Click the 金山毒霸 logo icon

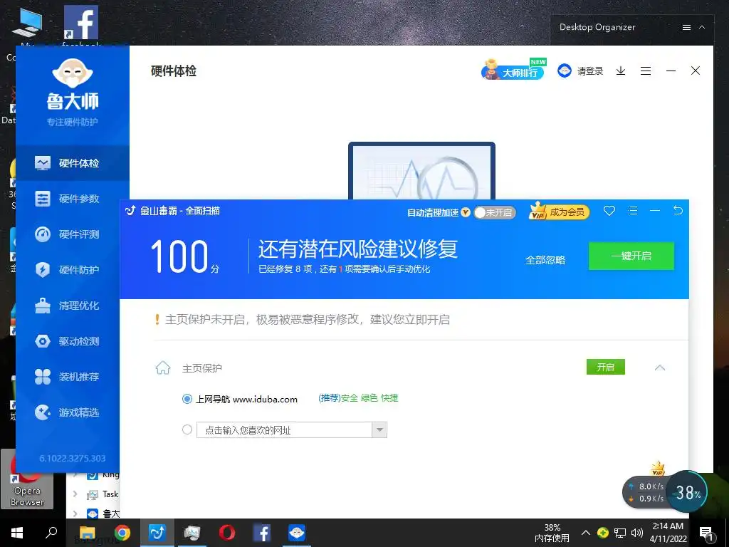(x=131, y=211)
